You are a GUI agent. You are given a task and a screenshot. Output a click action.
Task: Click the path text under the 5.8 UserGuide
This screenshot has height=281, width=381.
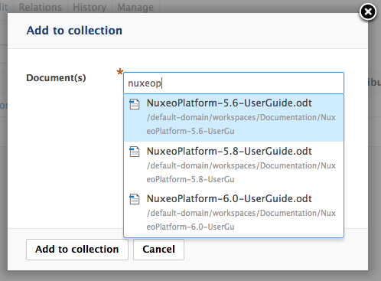pos(241,172)
